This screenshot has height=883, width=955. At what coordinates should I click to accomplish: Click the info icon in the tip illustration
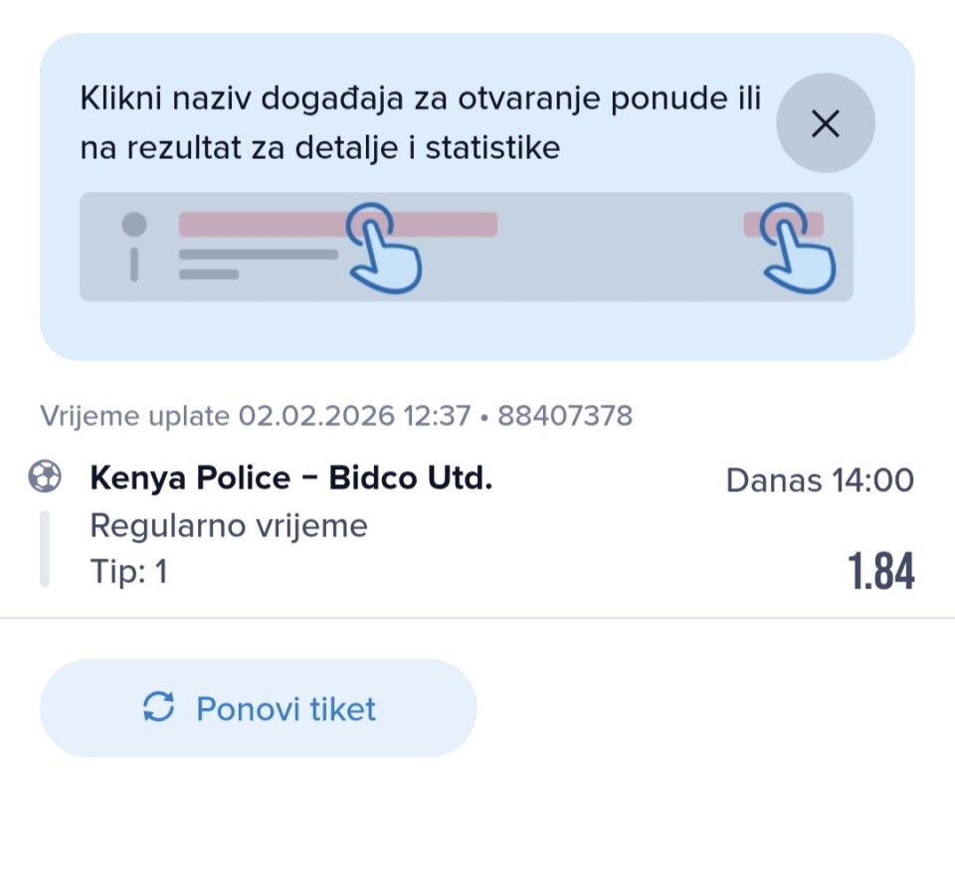pyautogui.click(x=134, y=246)
